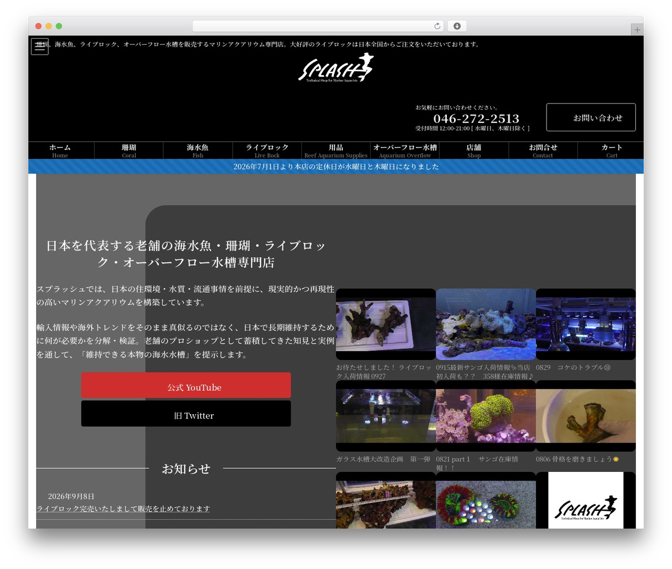The image size is (672, 569).
Task: Open the ホーム Home menu item
Action: 60,151
